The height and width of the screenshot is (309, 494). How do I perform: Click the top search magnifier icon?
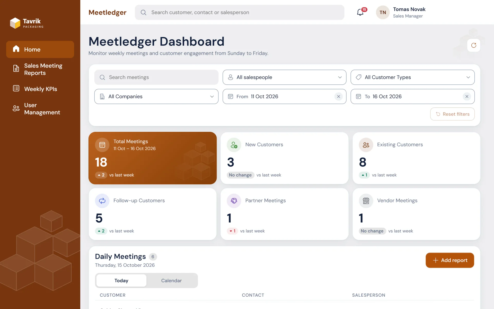pos(144,12)
